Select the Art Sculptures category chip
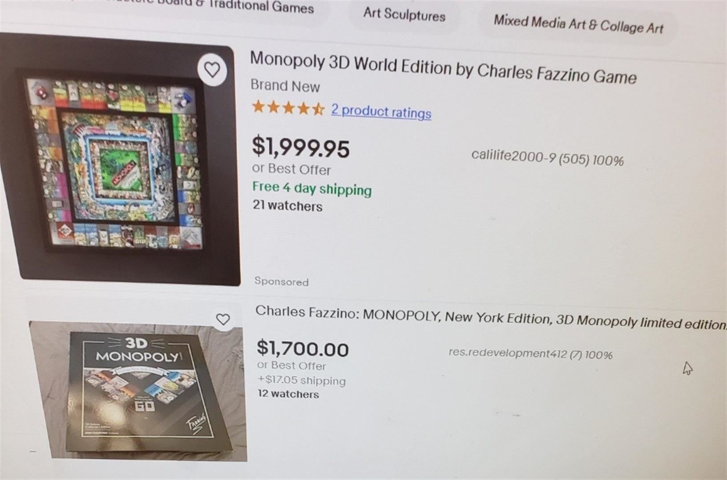Image resolution: width=727 pixels, height=480 pixels. [404, 15]
